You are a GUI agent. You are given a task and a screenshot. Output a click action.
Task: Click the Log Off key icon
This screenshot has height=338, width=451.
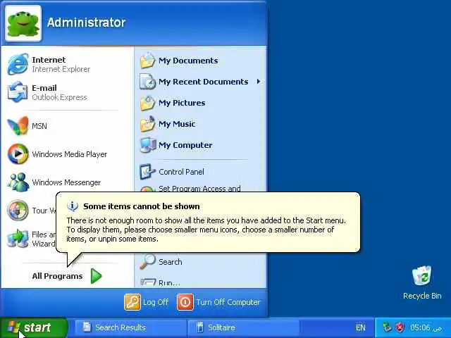pyautogui.click(x=132, y=302)
